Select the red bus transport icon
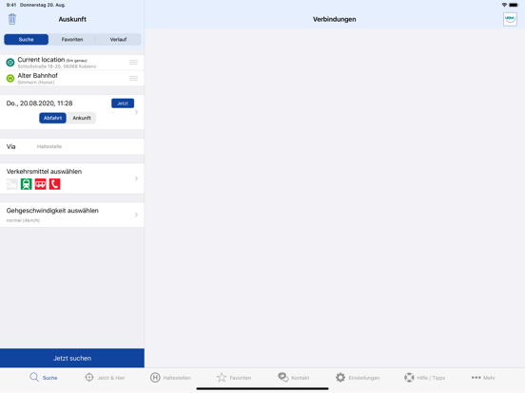 pyautogui.click(x=41, y=184)
